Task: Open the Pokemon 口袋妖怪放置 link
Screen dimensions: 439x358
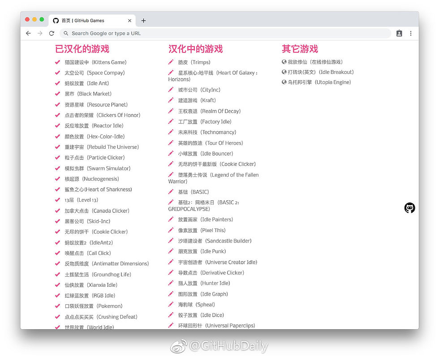Action: pos(94,306)
